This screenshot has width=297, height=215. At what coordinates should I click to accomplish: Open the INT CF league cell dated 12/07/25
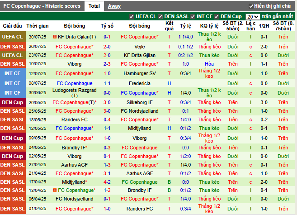pyautogui.click(x=13, y=73)
